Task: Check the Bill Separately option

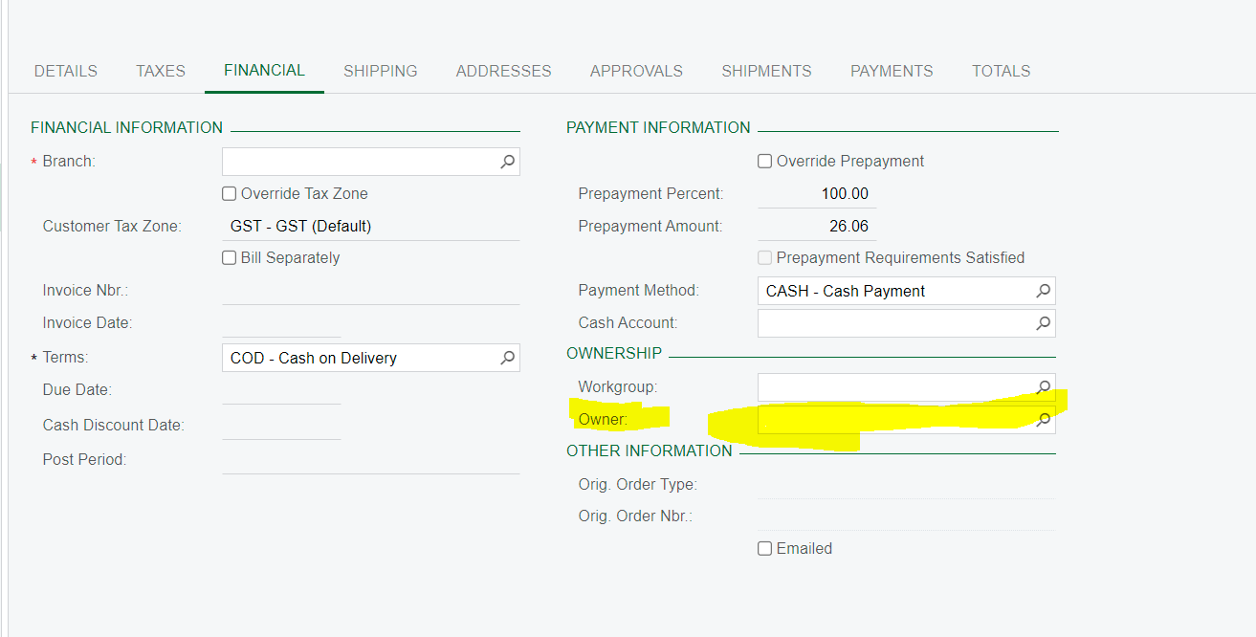Action: coord(229,257)
